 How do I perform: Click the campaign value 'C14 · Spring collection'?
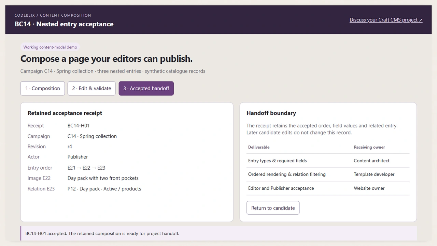pyautogui.click(x=92, y=136)
